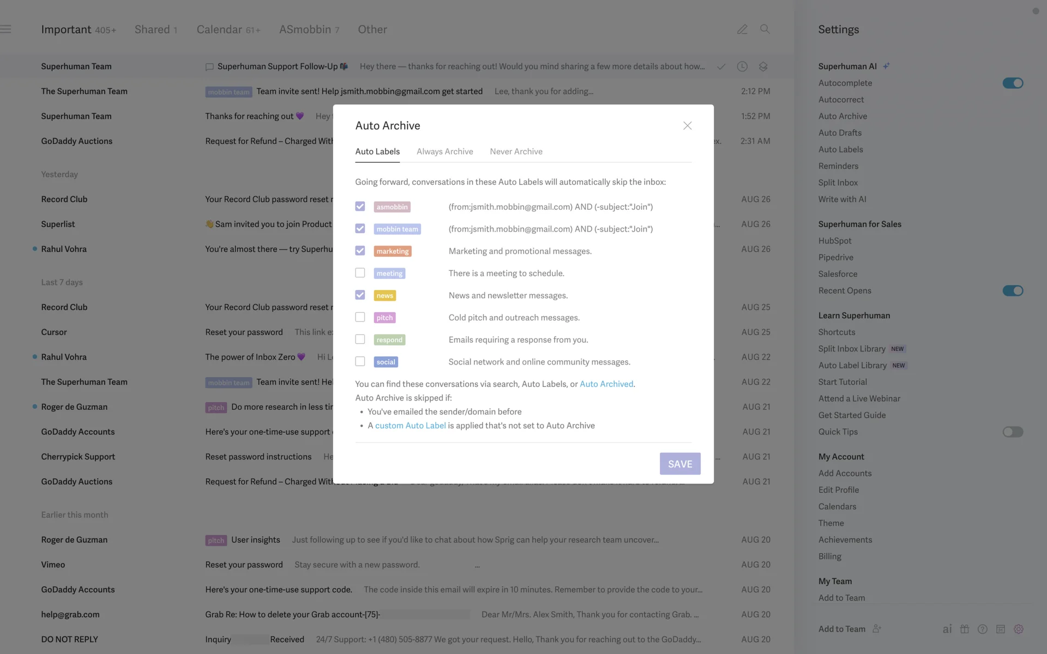Open calendar icon in the bottom bar
Image resolution: width=1047 pixels, height=654 pixels.
pyautogui.click(x=1001, y=629)
